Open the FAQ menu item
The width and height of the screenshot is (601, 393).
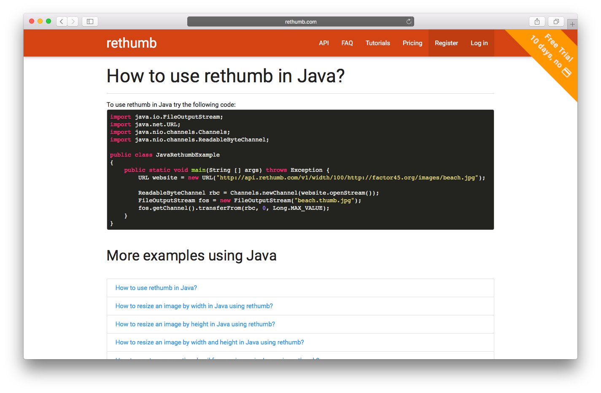pyautogui.click(x=347, y=43)
